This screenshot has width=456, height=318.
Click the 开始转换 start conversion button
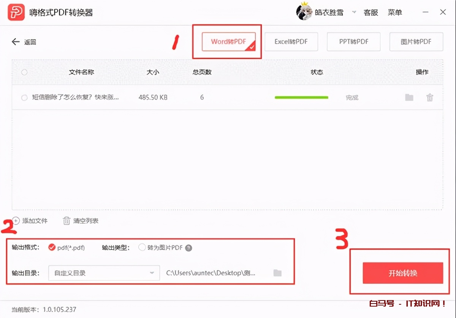coord(403,273)
